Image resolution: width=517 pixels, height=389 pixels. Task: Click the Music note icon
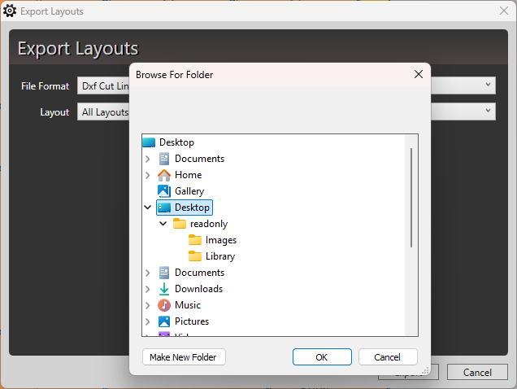tap(164, 305)
